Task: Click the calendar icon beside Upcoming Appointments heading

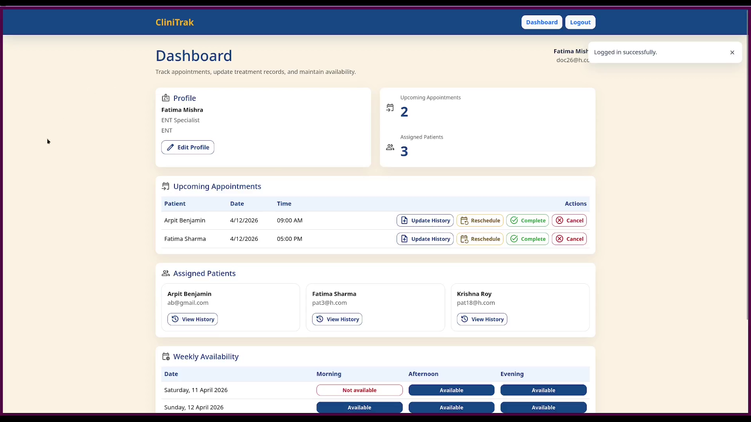Action: click(x=165, y=186)
